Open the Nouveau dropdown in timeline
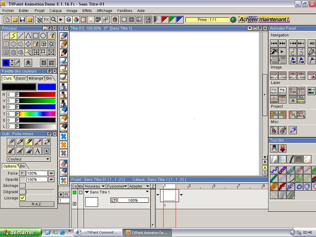The image size is (316, 237). [x=95, y=186]
